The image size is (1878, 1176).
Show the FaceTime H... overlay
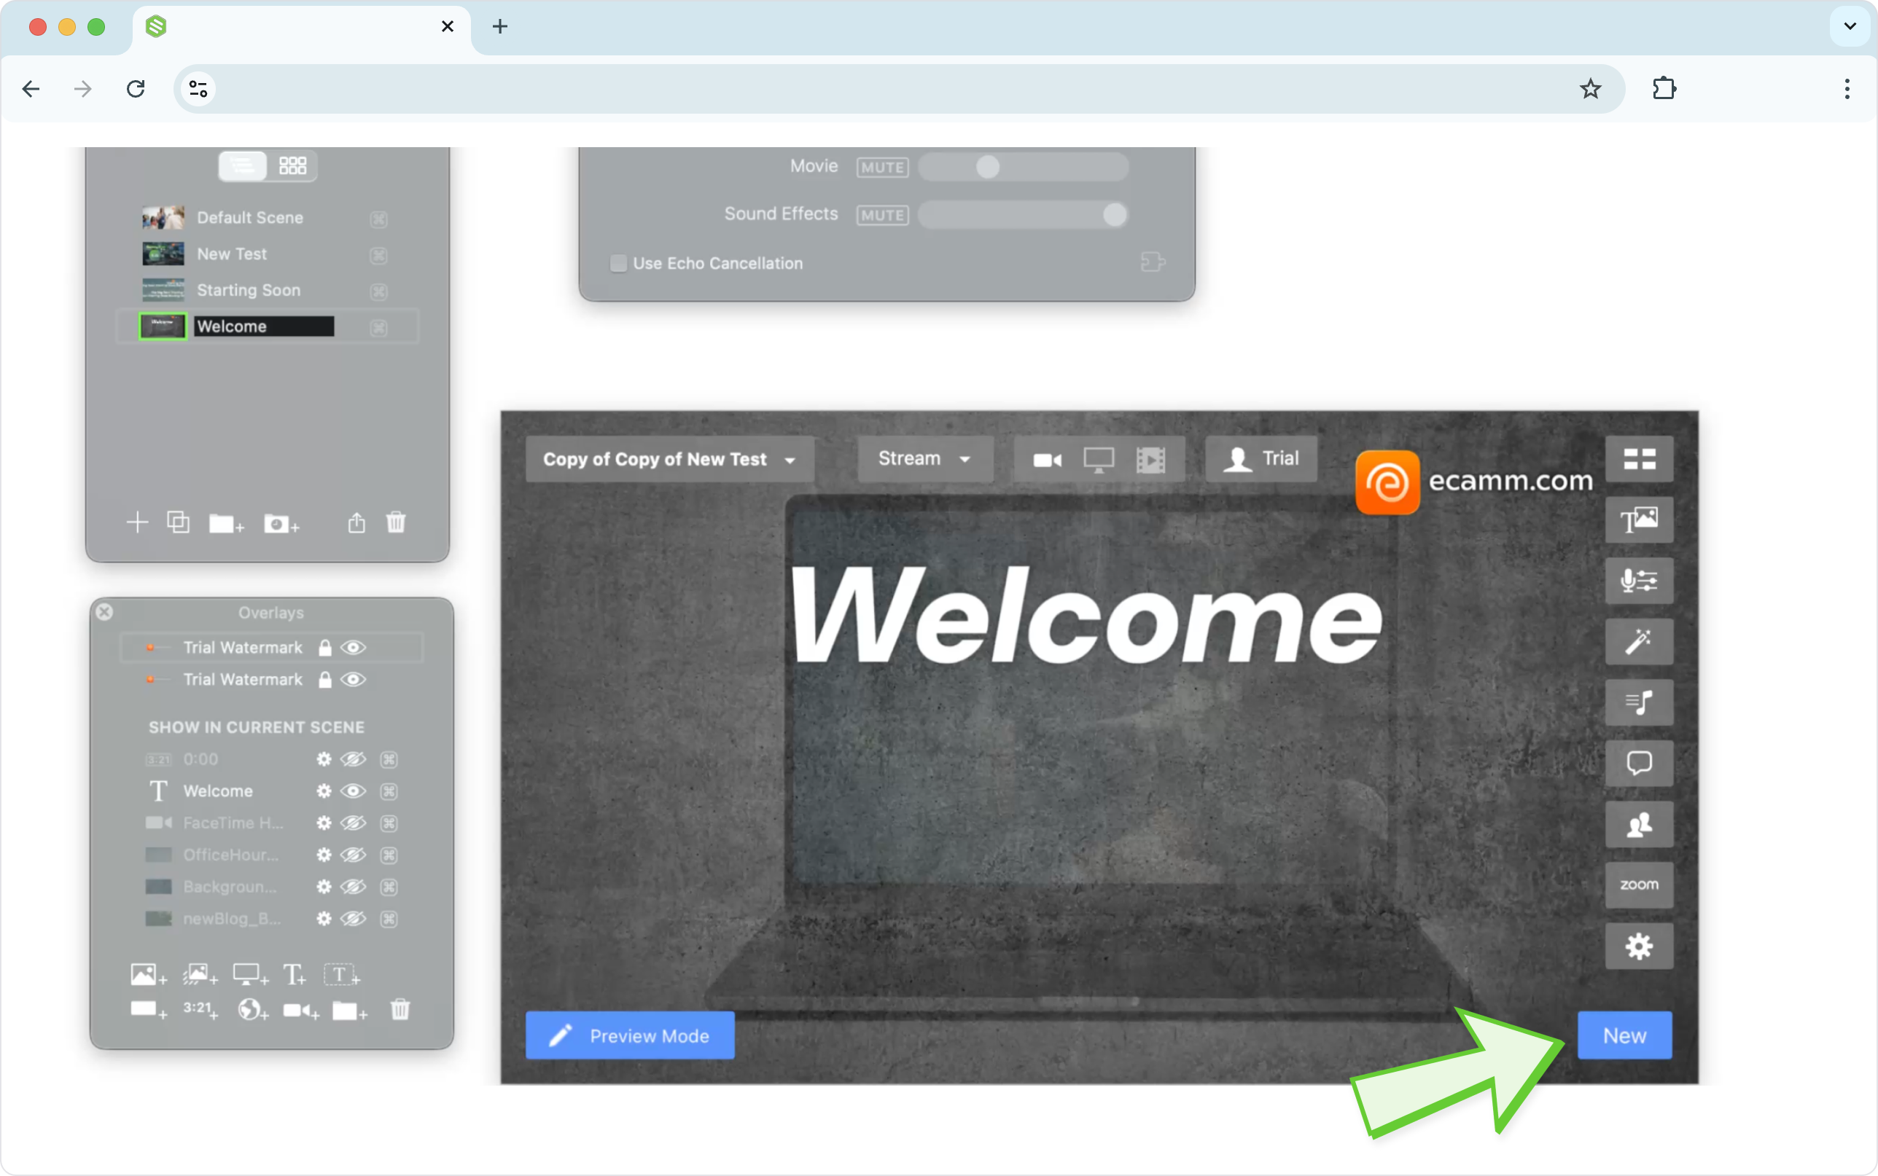pyautogui.click(x=353, y=823)
